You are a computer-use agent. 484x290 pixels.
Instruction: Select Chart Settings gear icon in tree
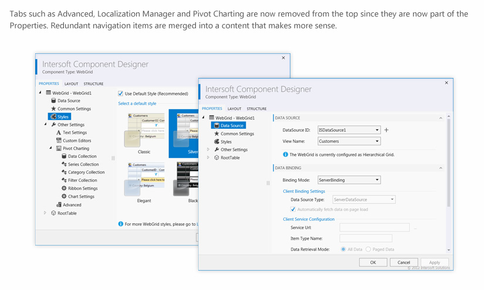click(64, 197)
